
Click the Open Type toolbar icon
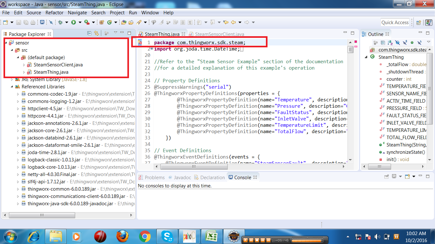point(124,22)
